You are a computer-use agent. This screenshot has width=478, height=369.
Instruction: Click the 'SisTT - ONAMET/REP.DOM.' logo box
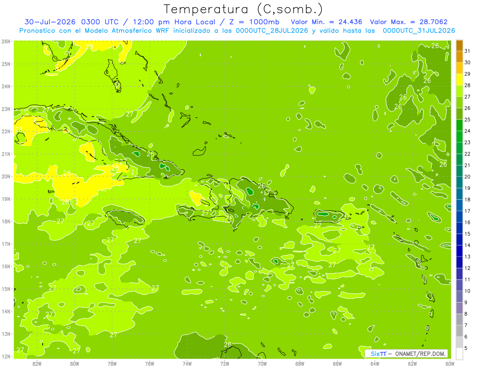click(406, 353)
